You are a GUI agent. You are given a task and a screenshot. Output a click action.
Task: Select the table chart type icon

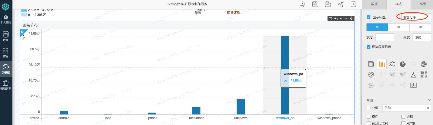pos(371,64)
